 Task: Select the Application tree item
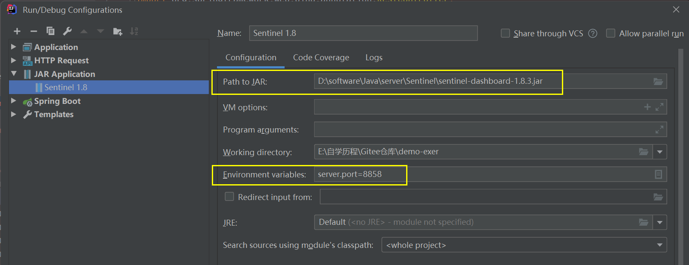pos(56,47)
